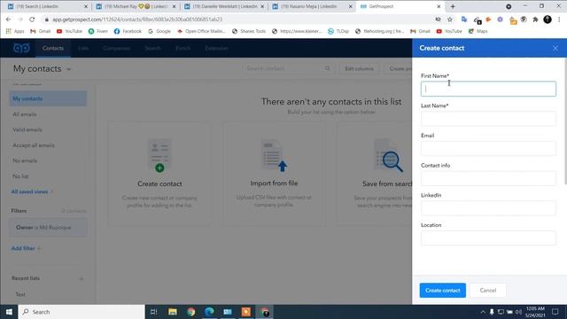Open the Chrome three-dot menu
Image resolution: width=567 pixels, height=319 pixels.
click(559, 19)
